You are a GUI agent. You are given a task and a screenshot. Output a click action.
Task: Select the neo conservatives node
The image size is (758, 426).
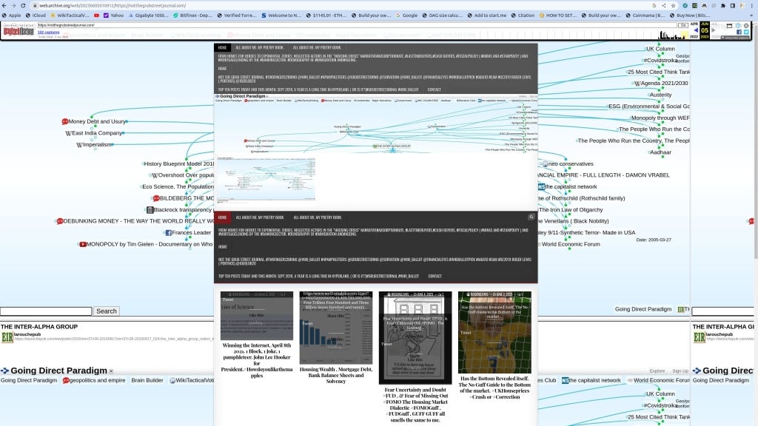click(568, 163)
